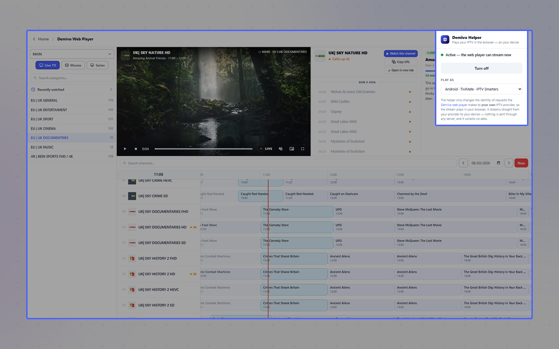Open Caught on Dashcam program at 12:00
Screen dimensions: 559x349
coord(361,196)
